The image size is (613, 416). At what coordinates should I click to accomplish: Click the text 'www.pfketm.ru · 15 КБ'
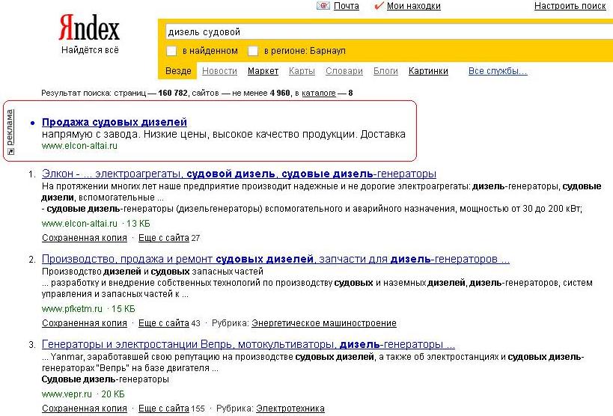pyautogui.click(x=88, y=309)
